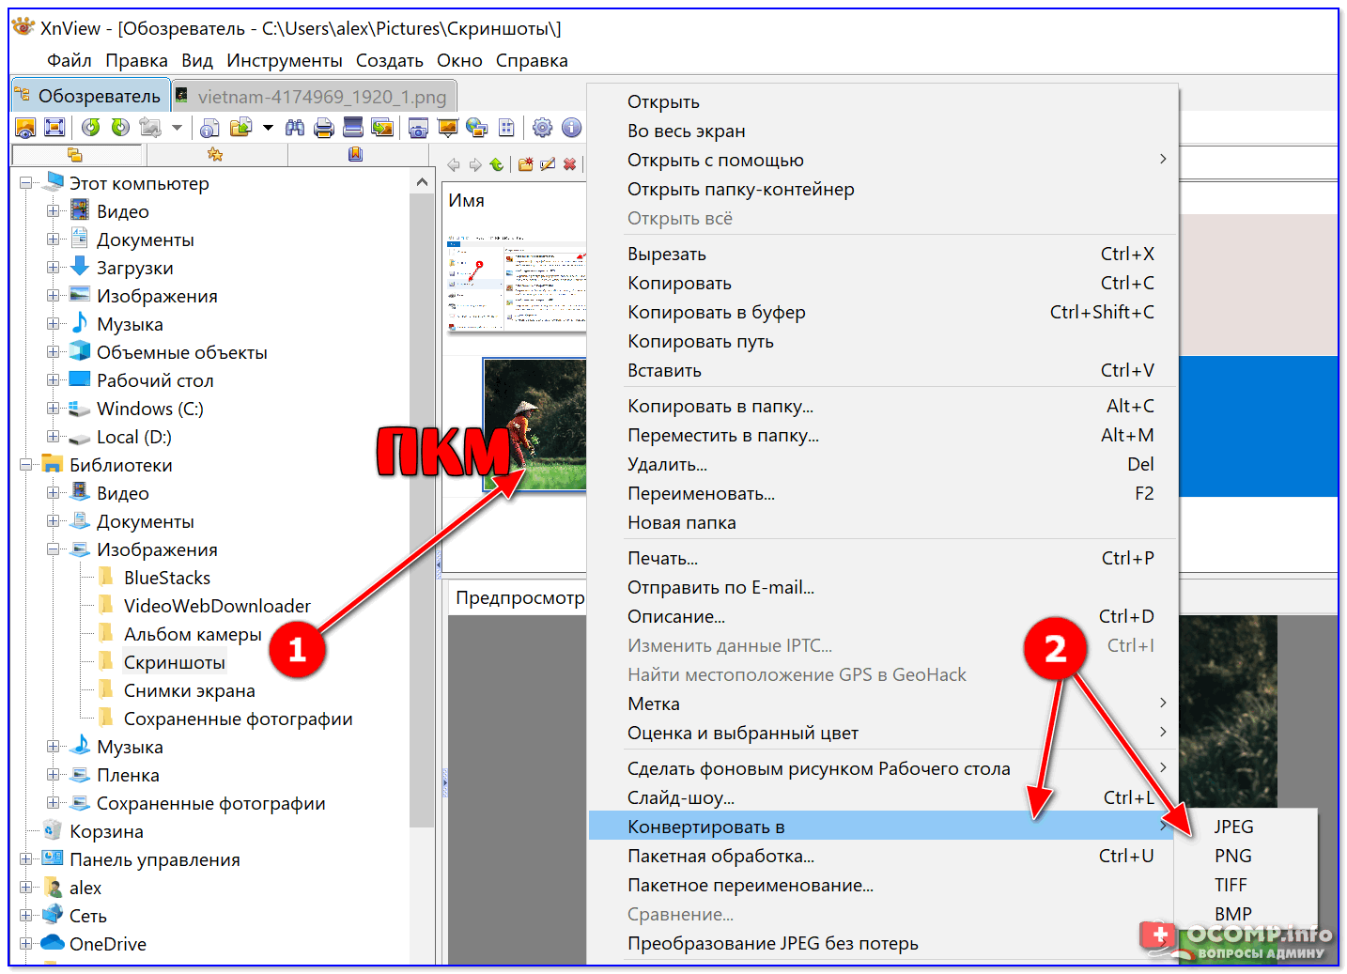Select the Скриншоты folder in tree
This screenshot has height=974, width=1347.
pos(174,662)
